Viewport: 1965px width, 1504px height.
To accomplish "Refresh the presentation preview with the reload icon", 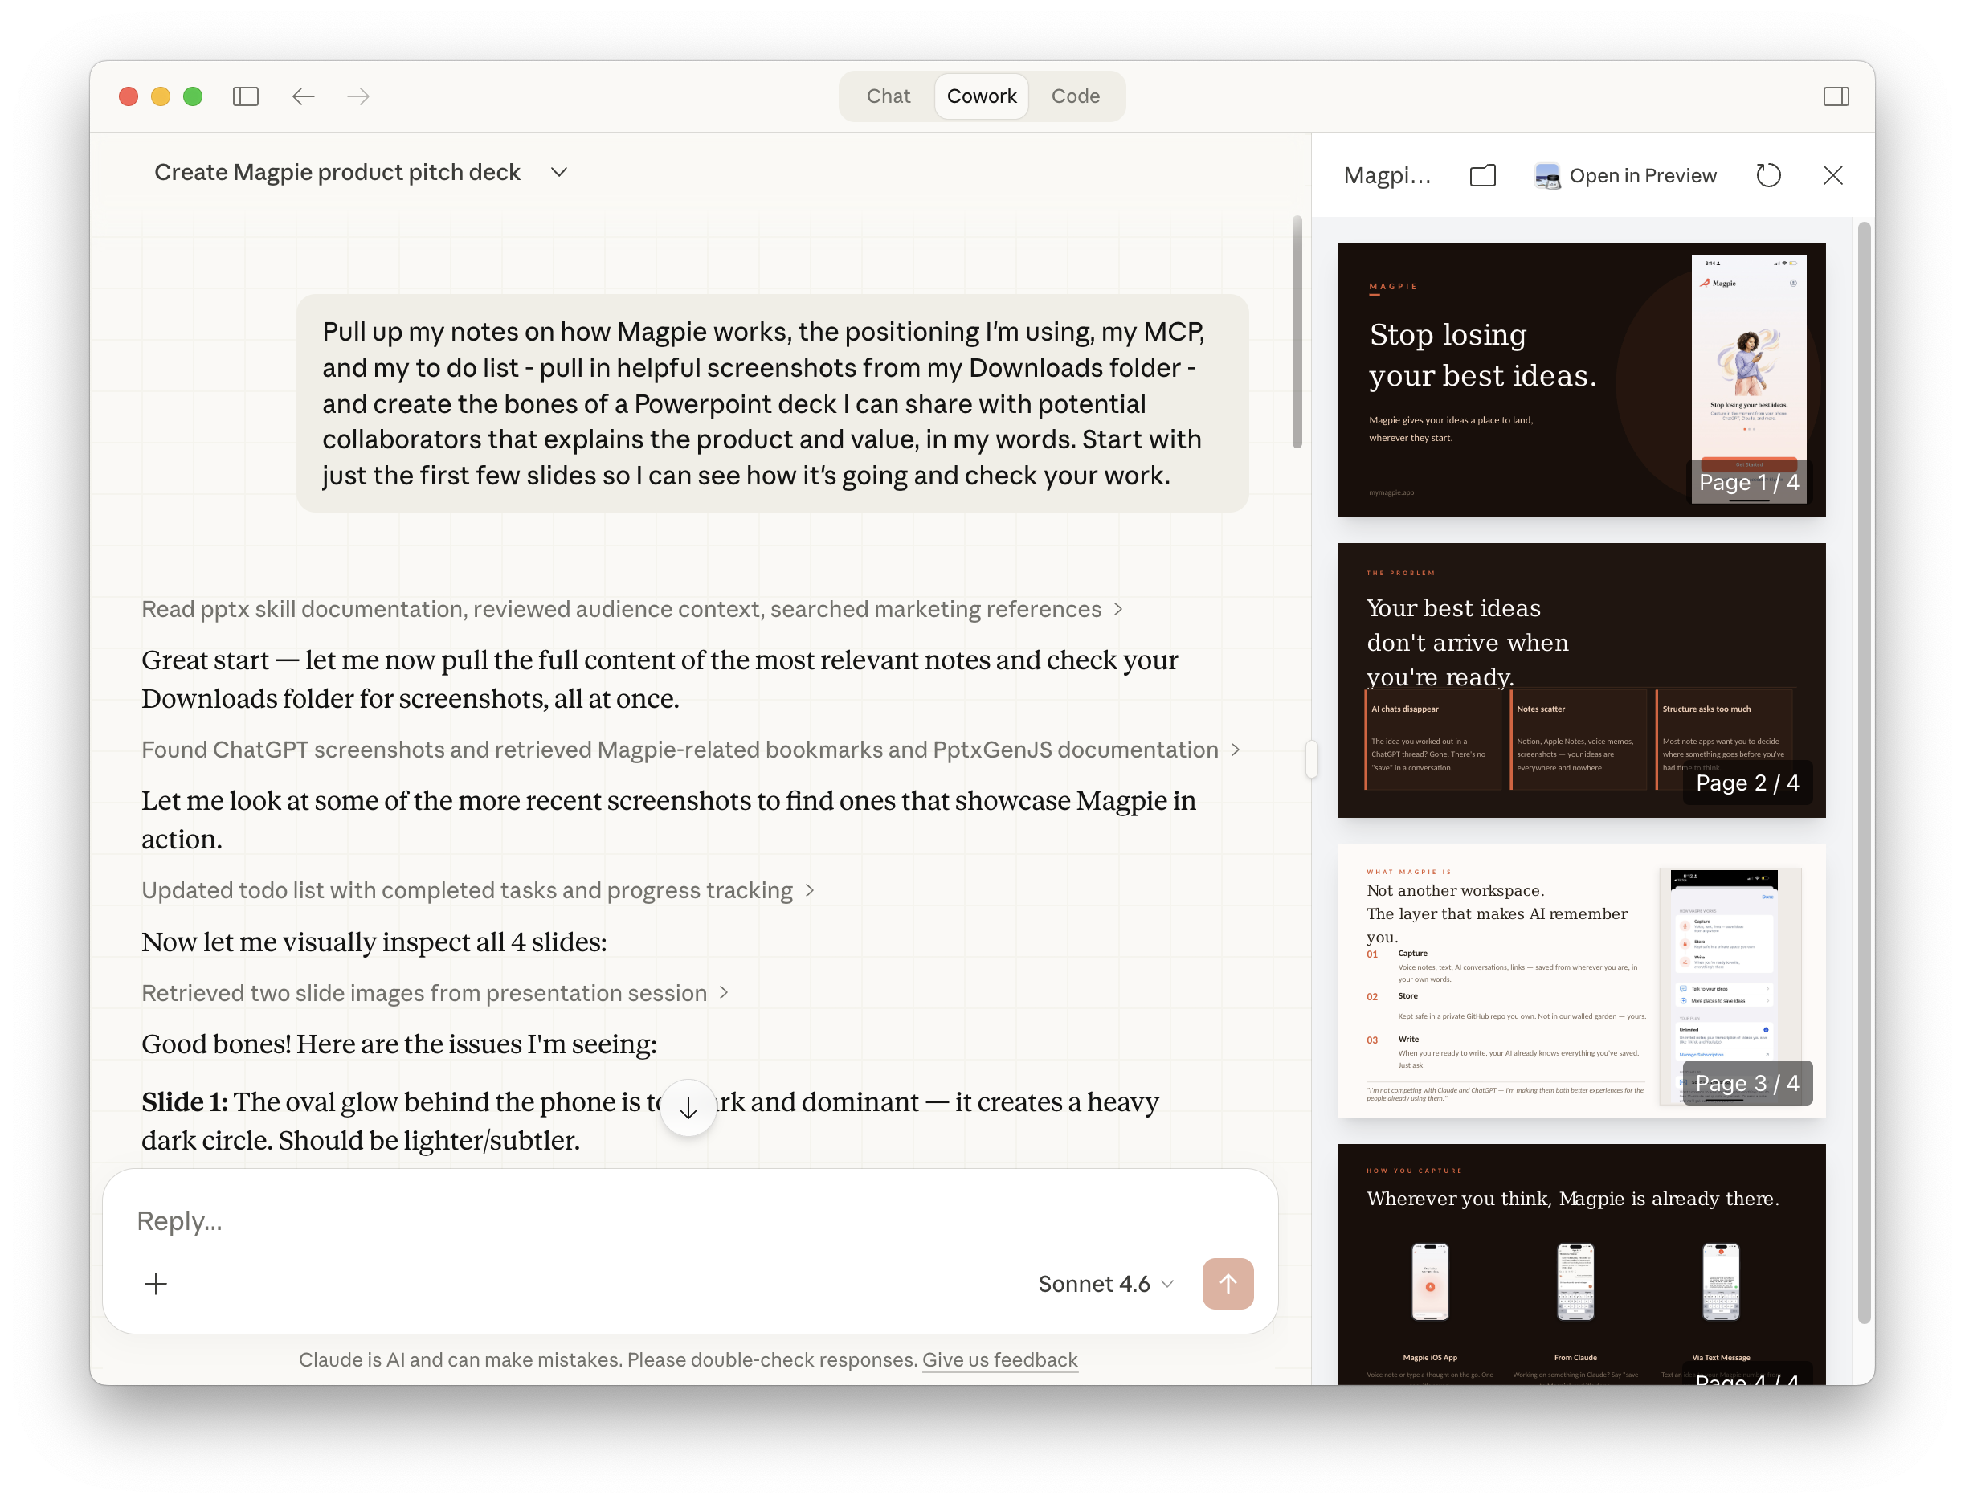I will tap(1768, 175).
